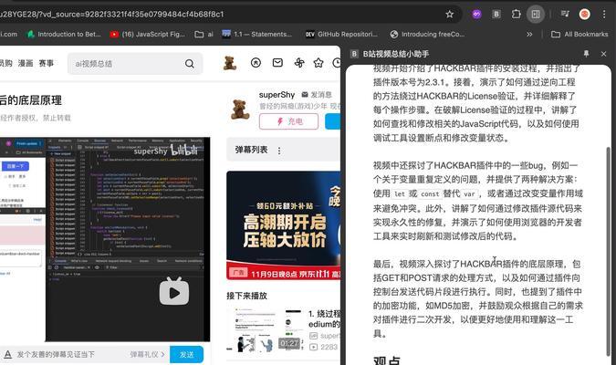Bookmark this page with the star icon
This screenshot has width=616, height=365.
(449, 15)
